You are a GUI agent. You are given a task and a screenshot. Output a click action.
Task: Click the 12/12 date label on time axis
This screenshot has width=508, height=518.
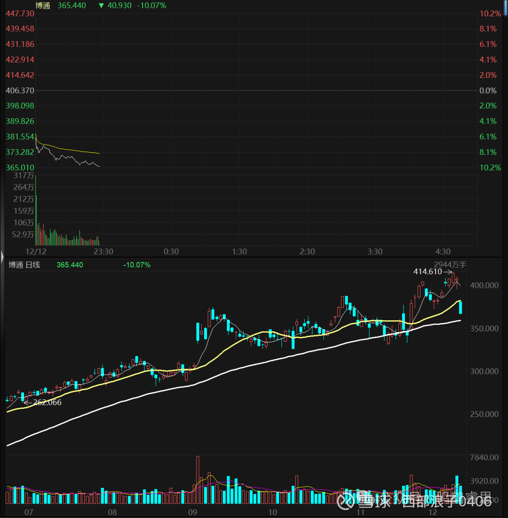pyautogui.click(x=36, y=252)
